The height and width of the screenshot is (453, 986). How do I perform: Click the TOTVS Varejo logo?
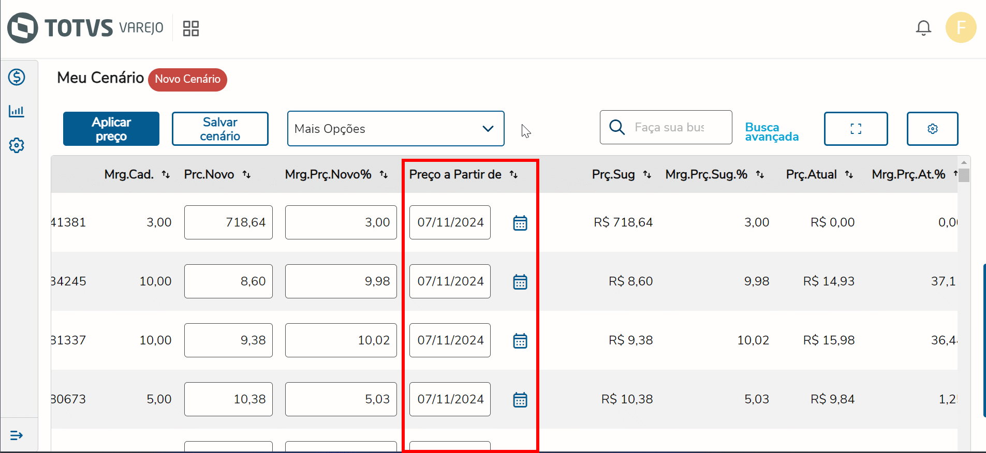click(x=85, y=28)
